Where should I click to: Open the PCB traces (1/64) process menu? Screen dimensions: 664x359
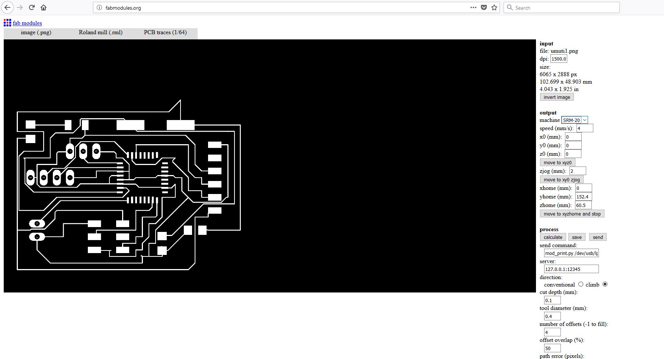pyautogui.click(x=165, y=32)
